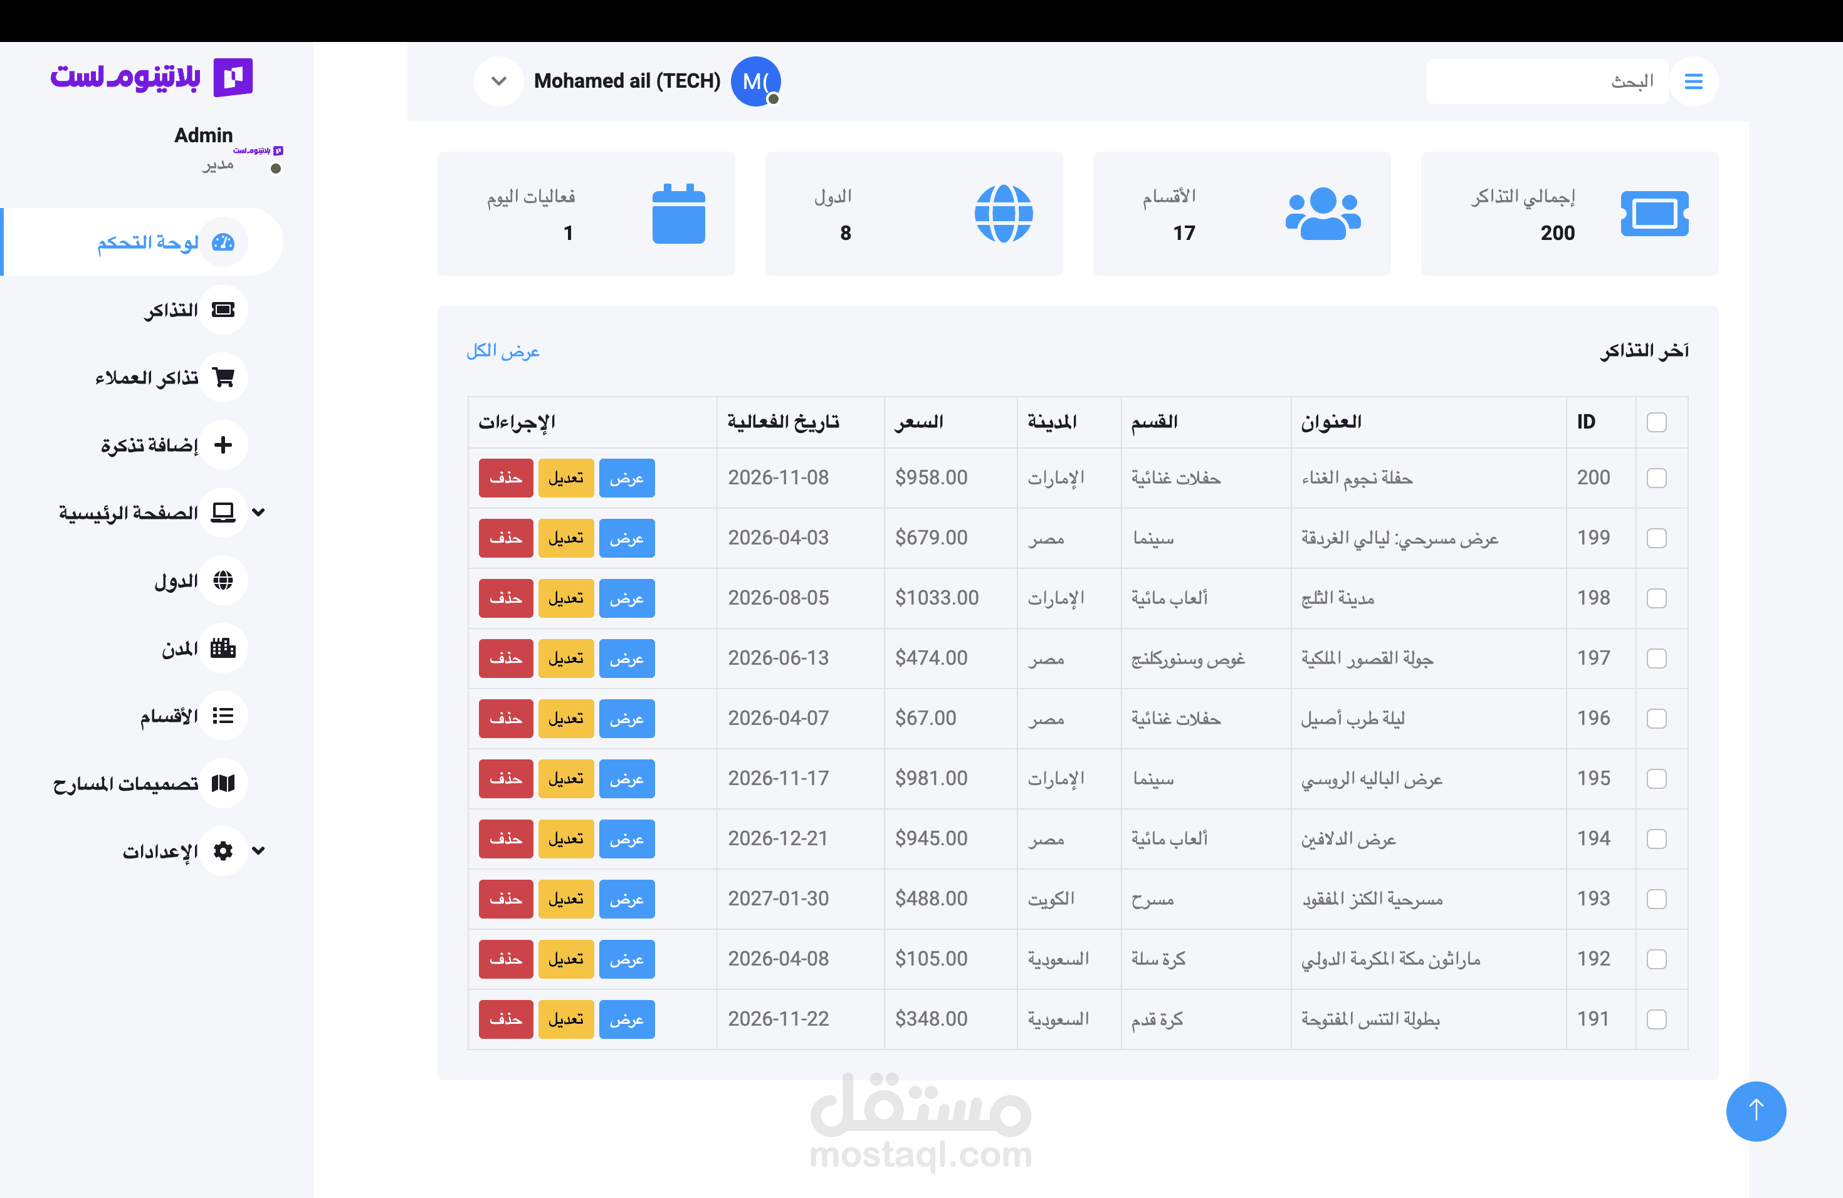Click عرض الكل view all link
The width and height of the screenshot is (1843, 1198).
point(503,352)
